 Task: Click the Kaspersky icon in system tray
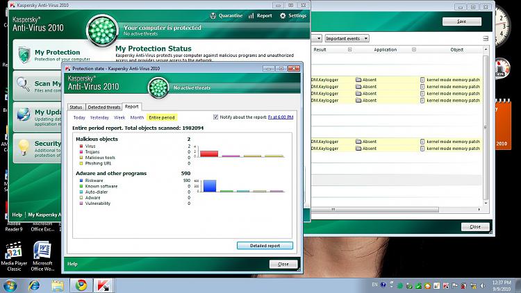pyautogui.click(x=445, y=285)
